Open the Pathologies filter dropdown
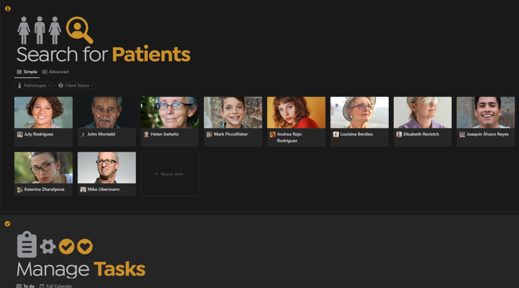519x288 pixels. [34, 86]
